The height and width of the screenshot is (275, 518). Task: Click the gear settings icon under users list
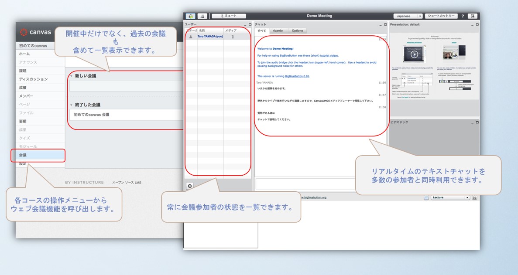pos(190,186)
